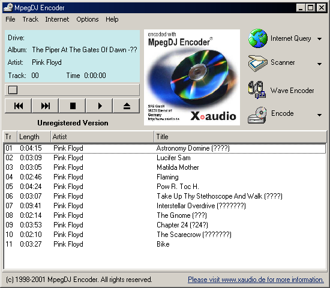Select track 11 Bike
The image size is (330, 288).
point(165,244)
